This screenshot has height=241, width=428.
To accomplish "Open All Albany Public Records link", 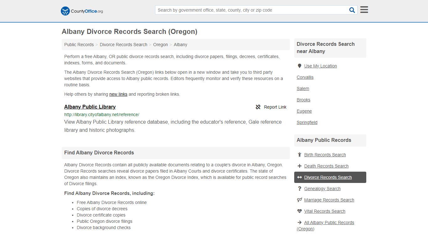I will point(326,226).
